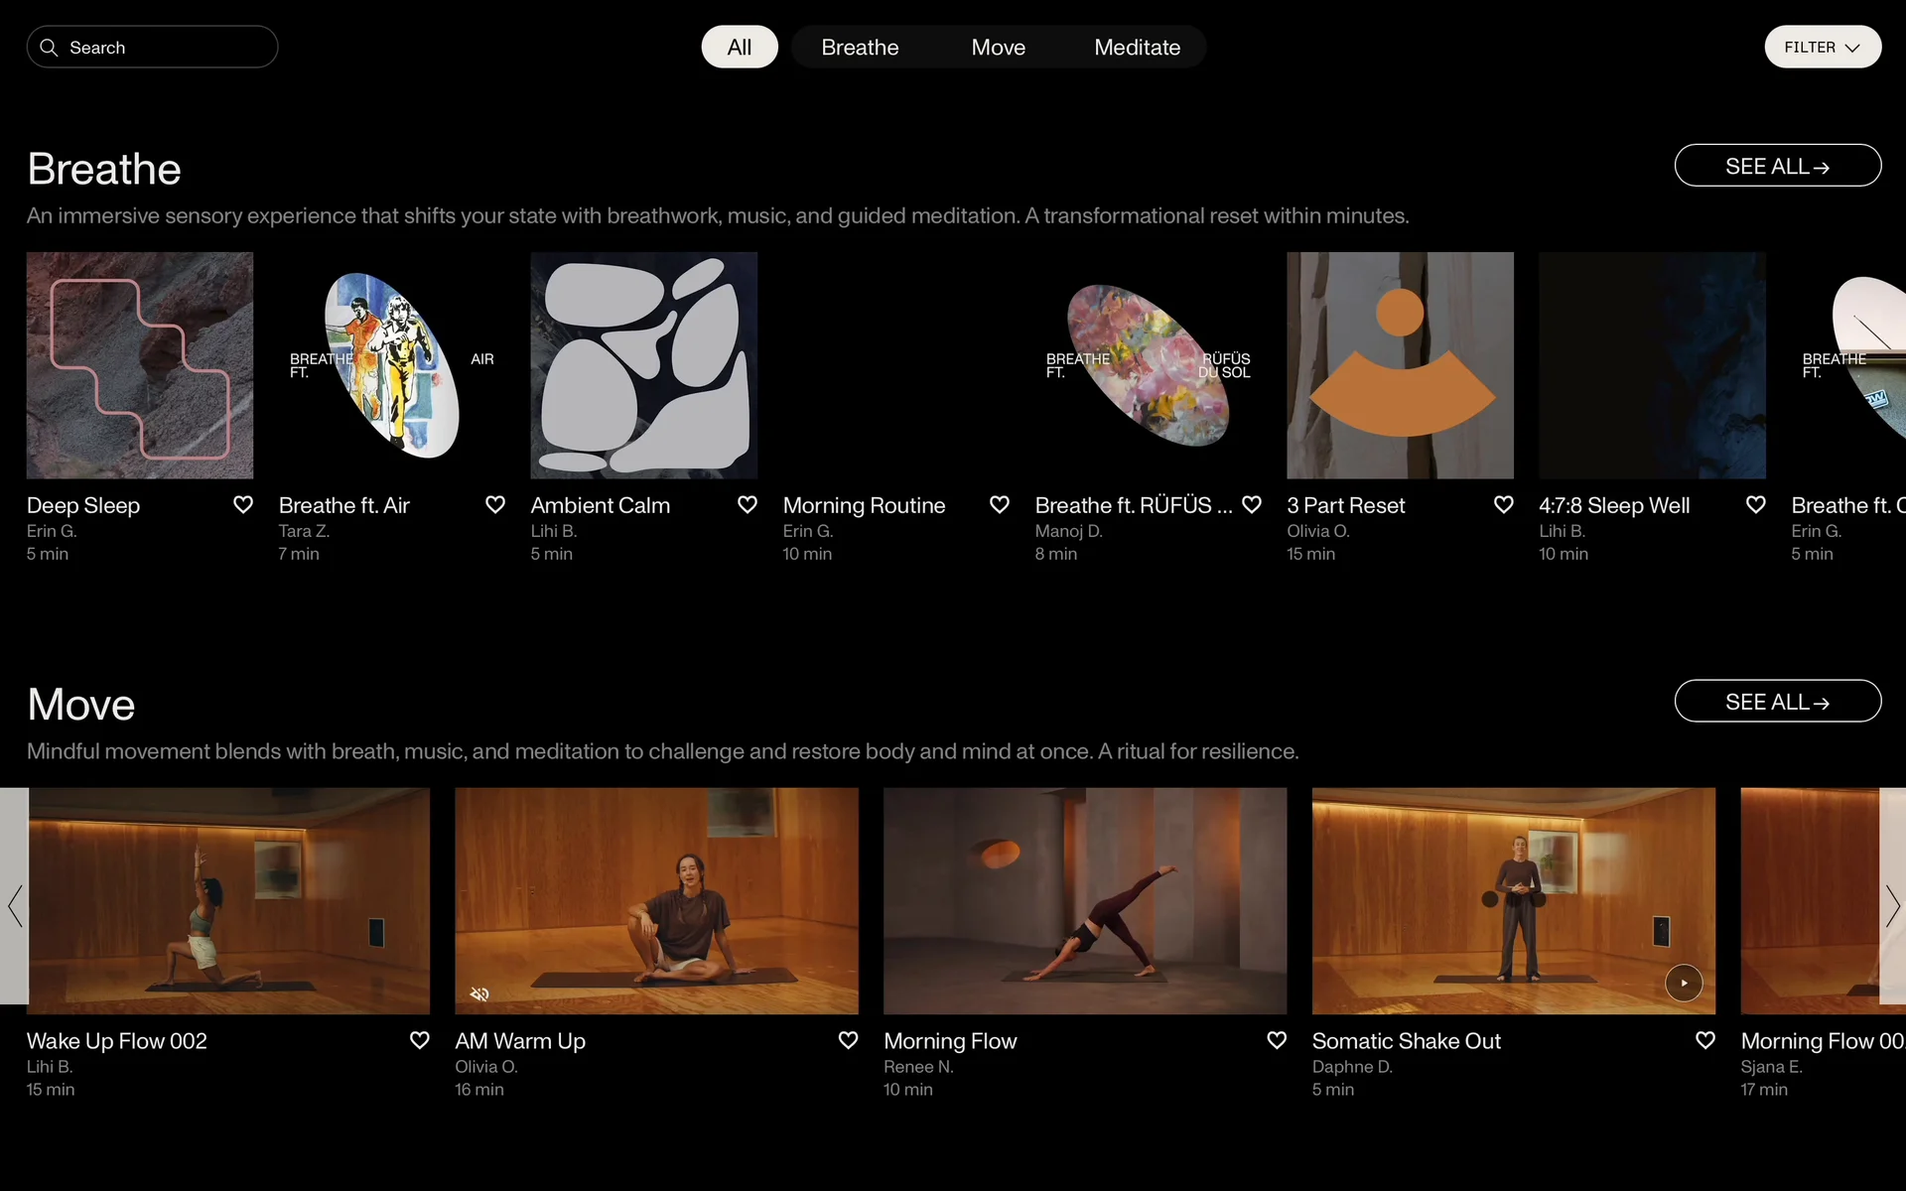Play the Somatic Shake Out video

click(1684, 983)
